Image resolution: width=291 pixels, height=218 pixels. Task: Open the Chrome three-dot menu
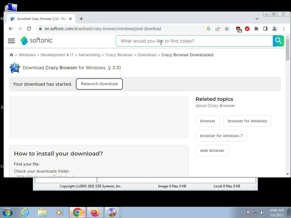(284, 29)
